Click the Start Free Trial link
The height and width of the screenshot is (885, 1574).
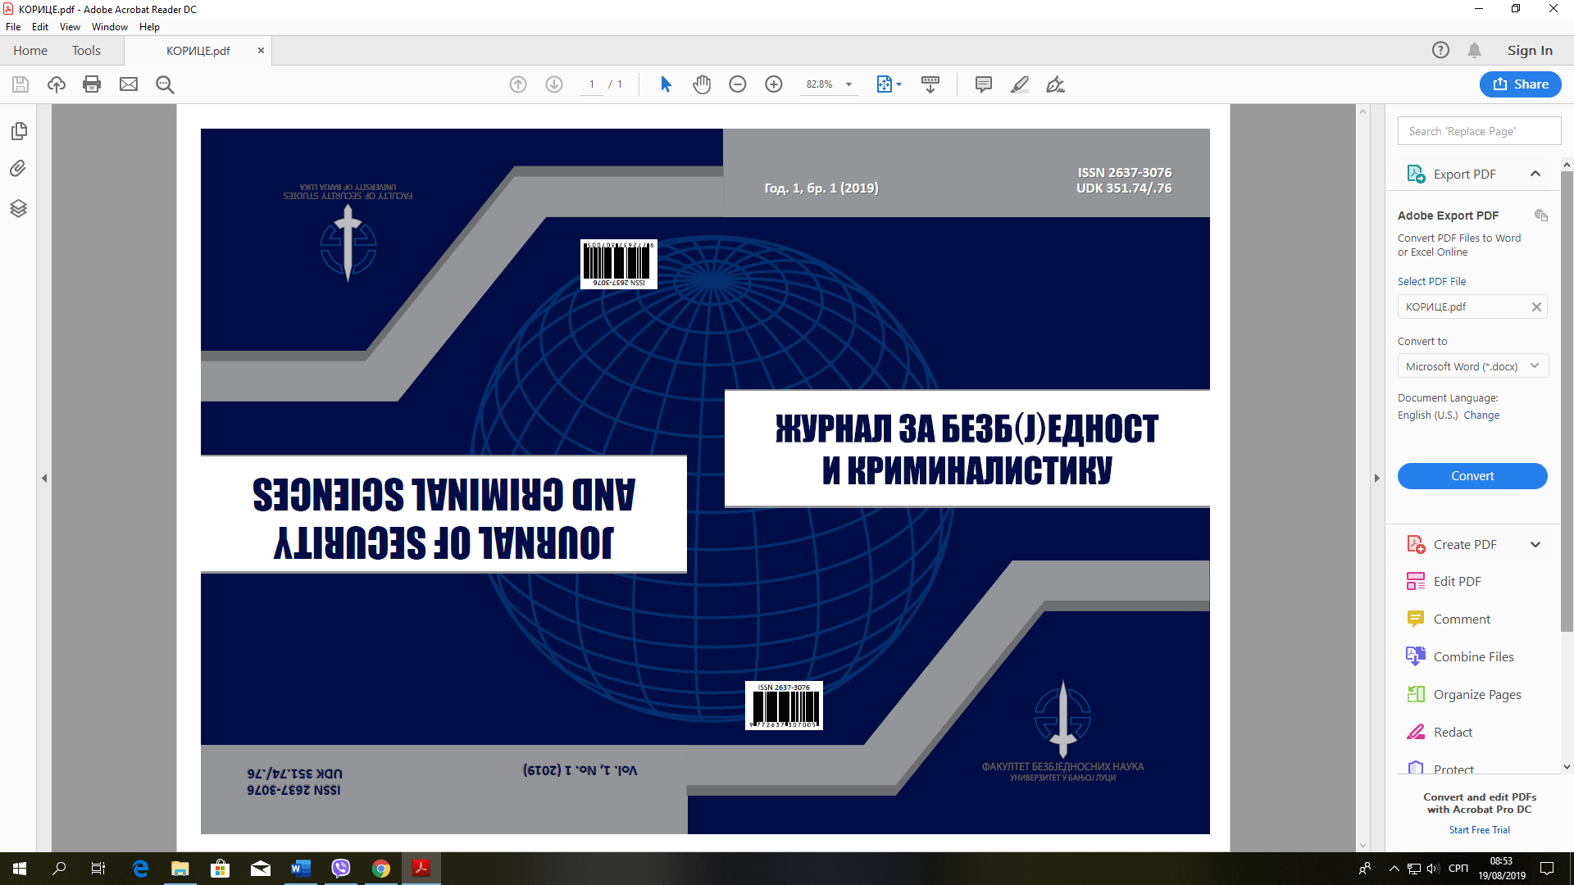click(x=1479, y=830)
